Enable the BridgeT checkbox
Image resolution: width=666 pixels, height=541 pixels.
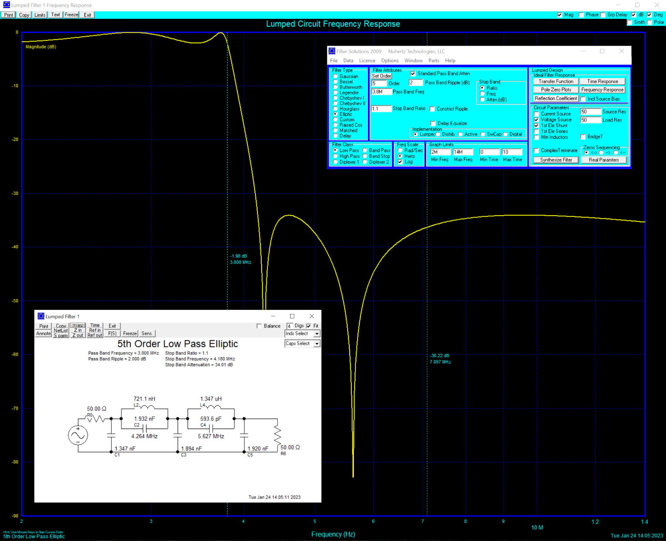pyautogui.click(x=583, y=137)
